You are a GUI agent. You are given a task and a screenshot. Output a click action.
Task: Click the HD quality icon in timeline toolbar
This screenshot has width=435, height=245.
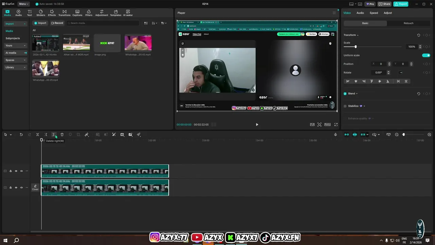point(122,134)
